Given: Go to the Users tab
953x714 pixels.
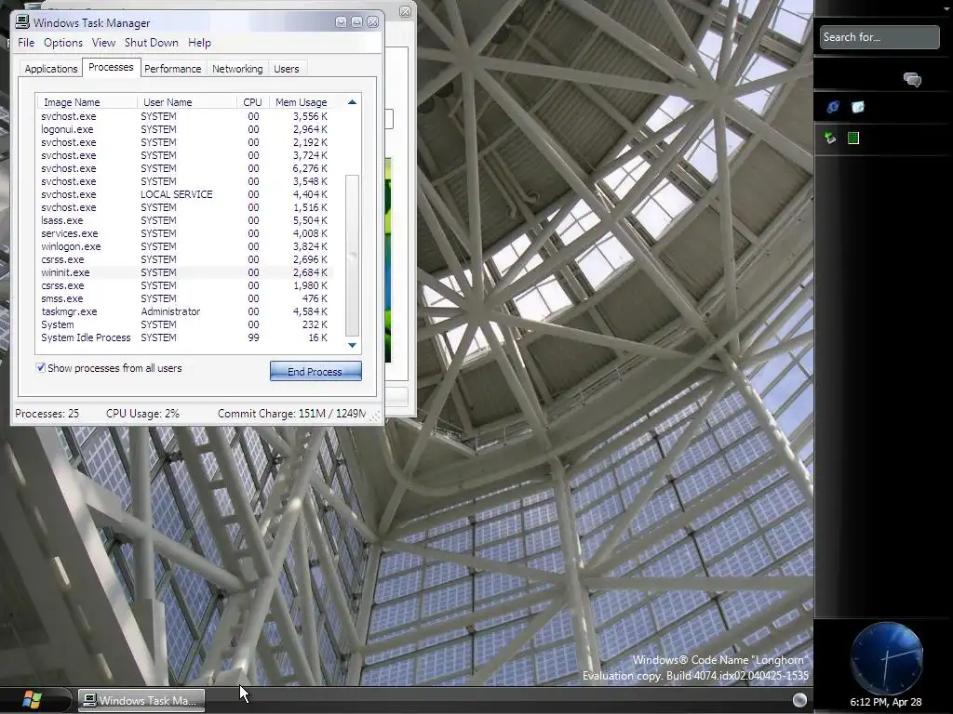Looking at the screenshot, I should 287,69.
